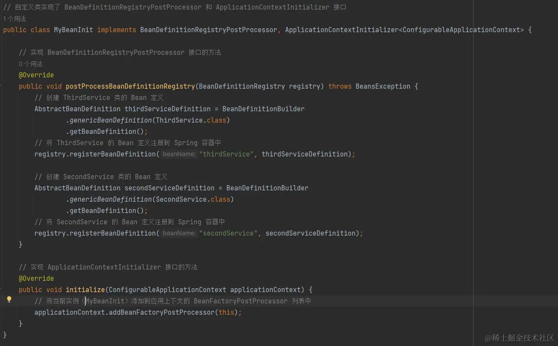Click the this keyword argument
558x346 pixels.
226,313
